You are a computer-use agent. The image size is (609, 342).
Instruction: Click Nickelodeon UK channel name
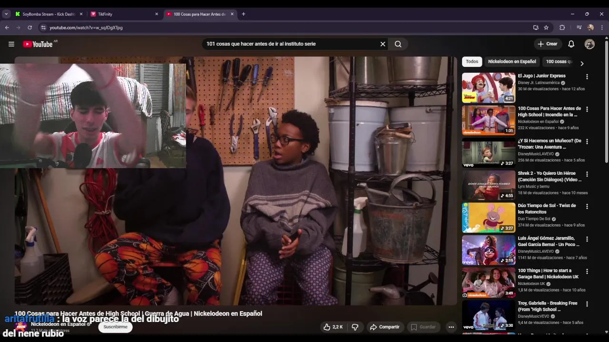point(531,284)
